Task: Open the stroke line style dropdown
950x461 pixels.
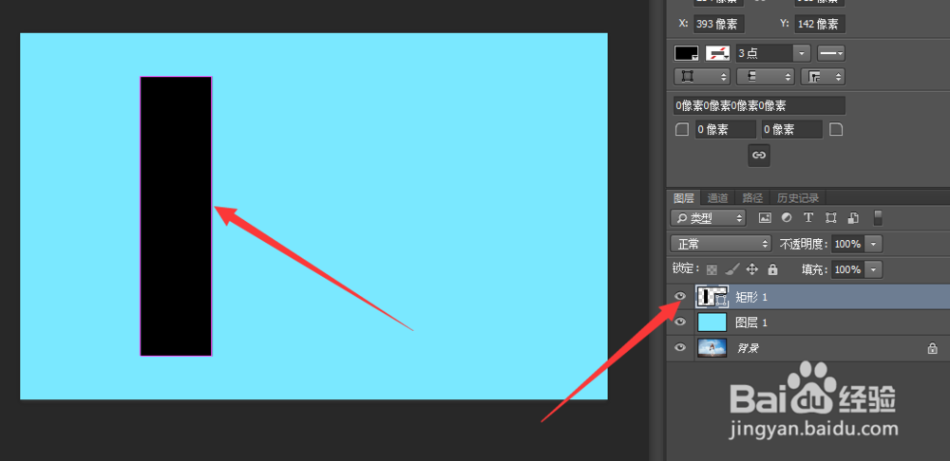Action: pos(830,53)
